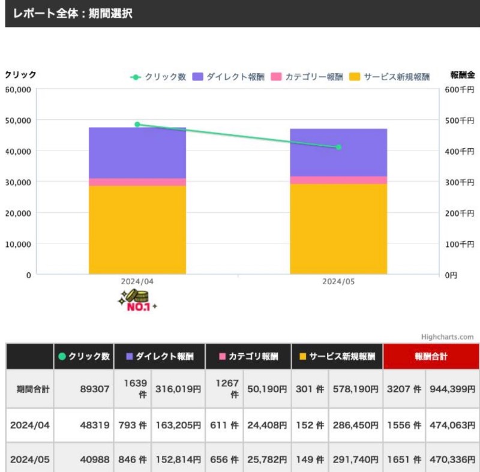Open the Highcharts.com credit link
Screen dimensions: 480x472
pyautogui.click(x=447, y=337)
